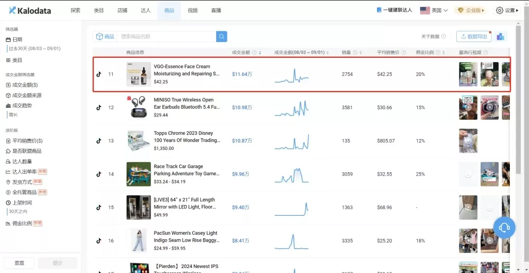Play the first popular video for VGO-Essence
The image size is (529, 273).
[x=468, y=74]
